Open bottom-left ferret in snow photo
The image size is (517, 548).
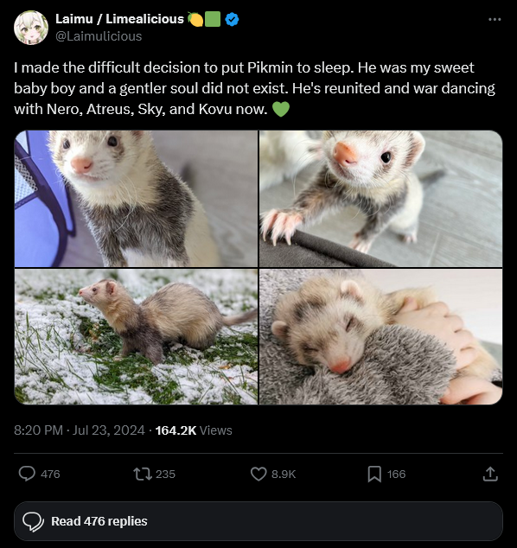click(x=136, y=336)
